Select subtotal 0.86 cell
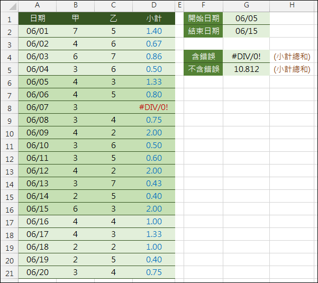The height and width of the screenshot is (283, 318). tap(154, 57)
